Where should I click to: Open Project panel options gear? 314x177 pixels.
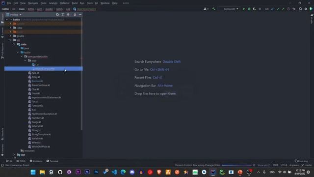click(75, 15)
